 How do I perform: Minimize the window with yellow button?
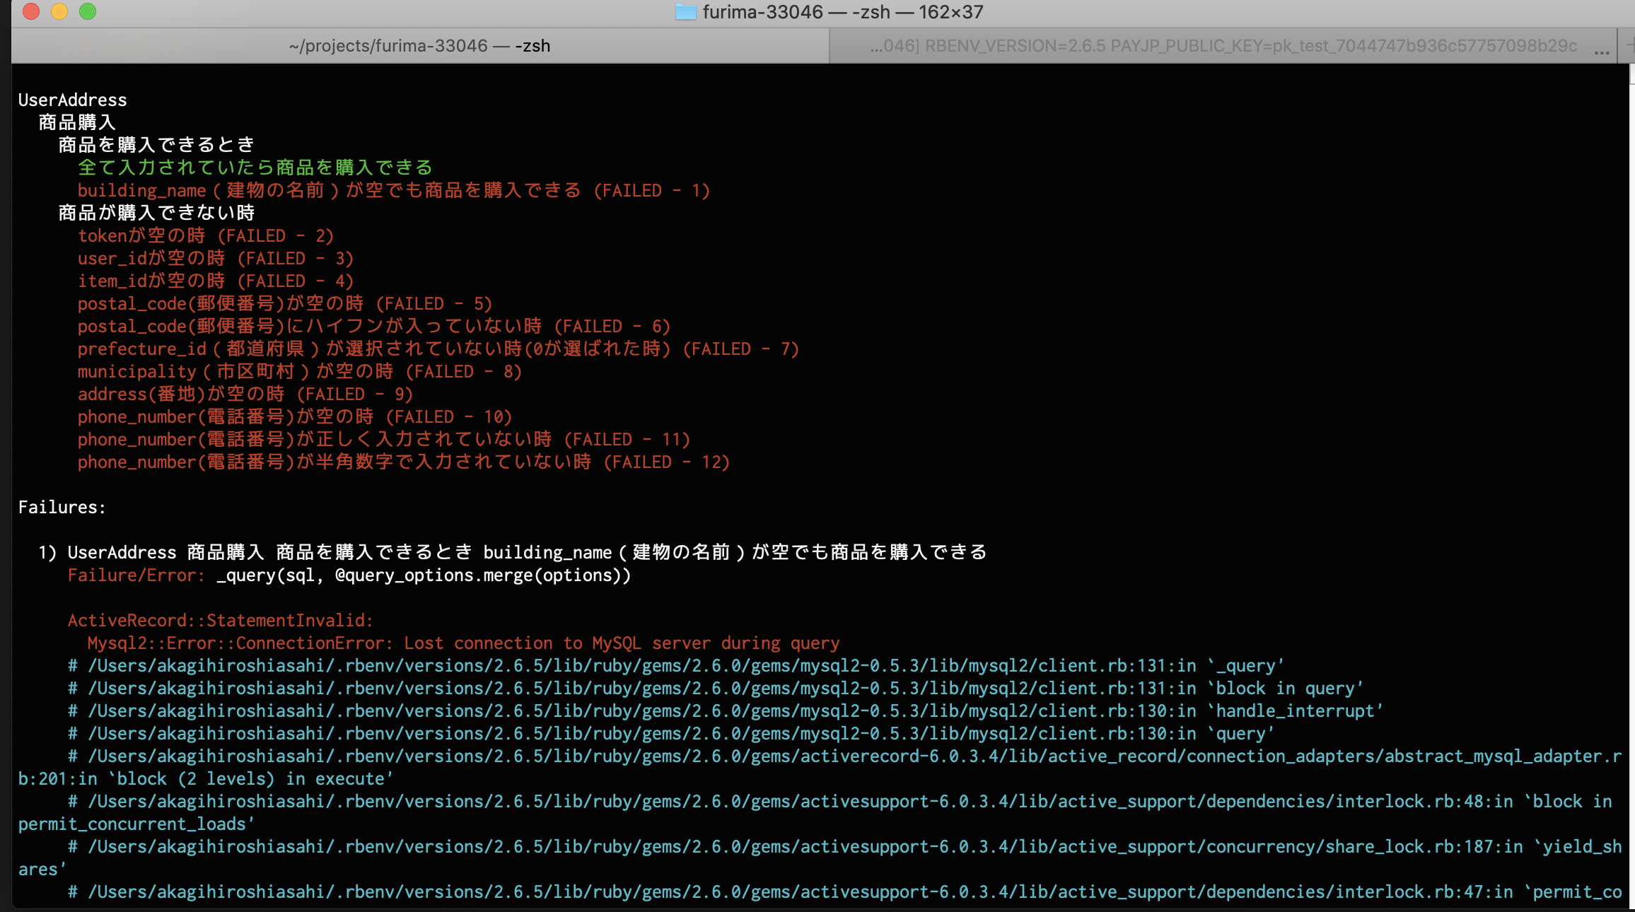pyautogui.click(x=59, y=11)
